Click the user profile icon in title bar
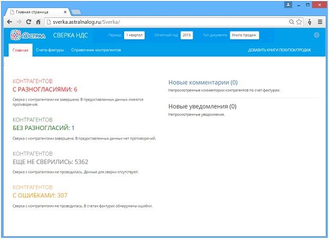The height and width of the screenshot is (240, 330). (x=288, y=5)
